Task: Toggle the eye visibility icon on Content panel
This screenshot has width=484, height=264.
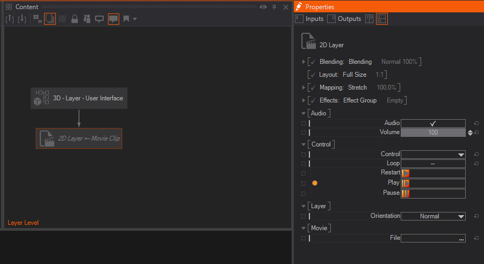Action: pos(263,7)
